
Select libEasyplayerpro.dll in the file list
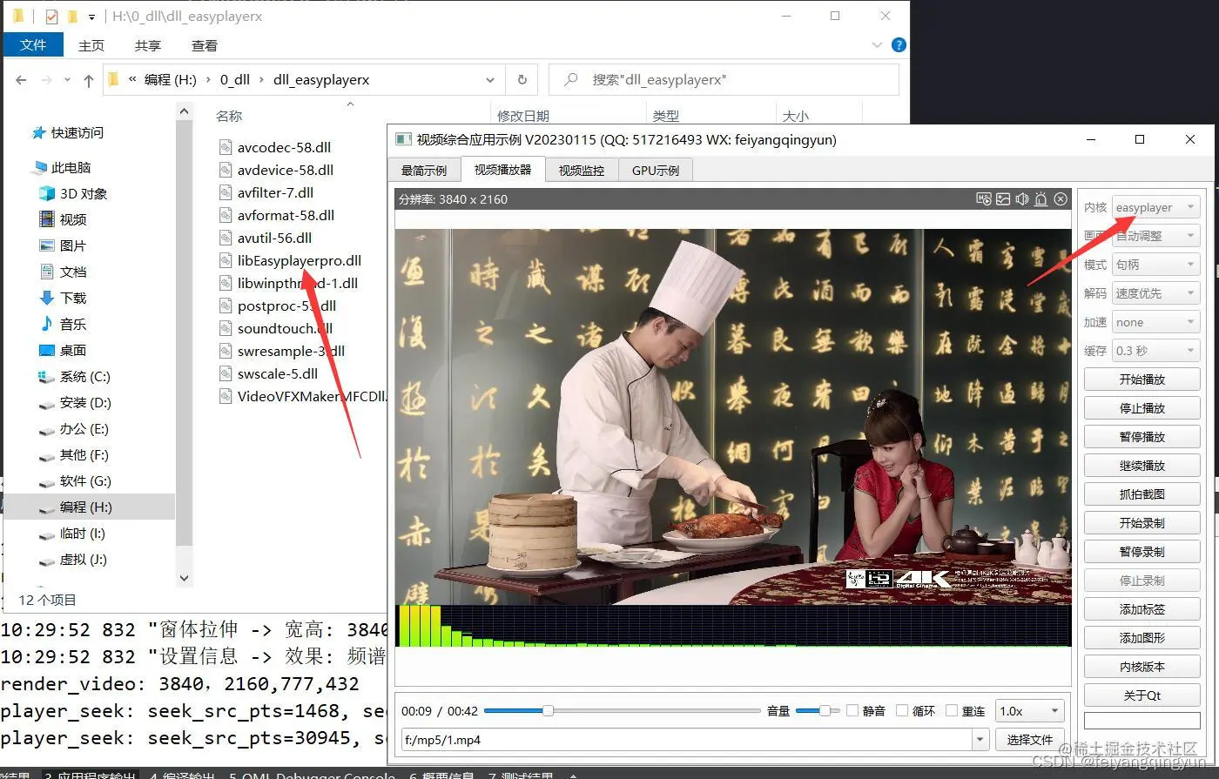point(299,259)
